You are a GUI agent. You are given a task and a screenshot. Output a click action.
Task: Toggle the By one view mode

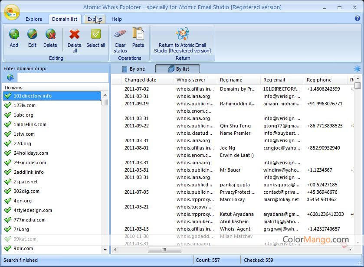pos(133,69)
